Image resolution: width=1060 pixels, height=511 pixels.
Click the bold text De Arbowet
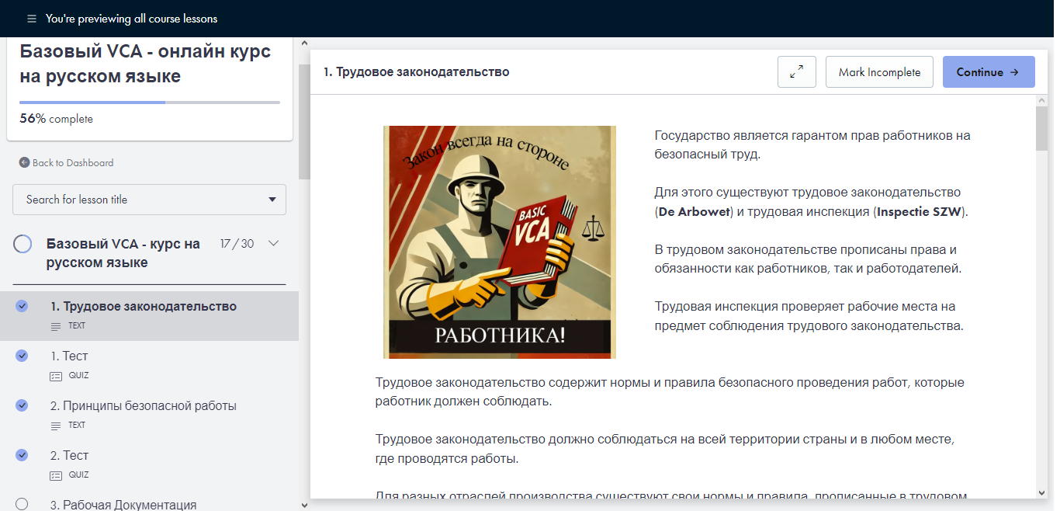point(695,211)
